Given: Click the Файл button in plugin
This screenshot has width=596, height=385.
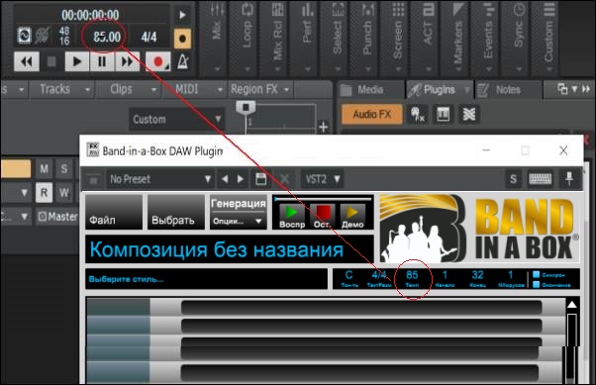Looking at the screenshot, I should point(114,212).
